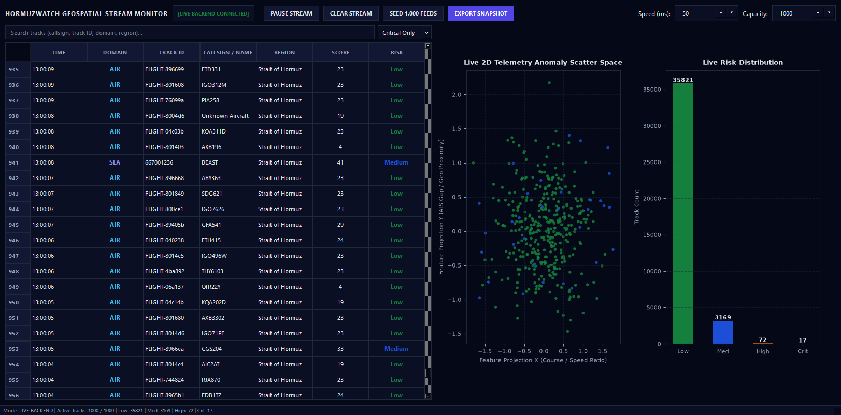Viewport: 841px width, 415px height.
Task: Click callsign QTR22Y cell
Action: tap(228, 287)
